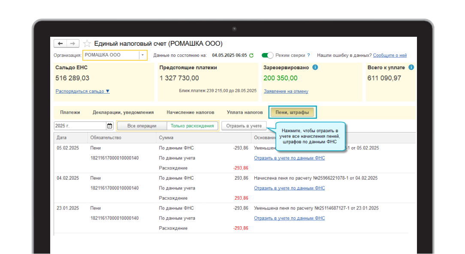465x254 pixels.
Task: Click help question mark near Режим сверки
Action: pos(308,55)
